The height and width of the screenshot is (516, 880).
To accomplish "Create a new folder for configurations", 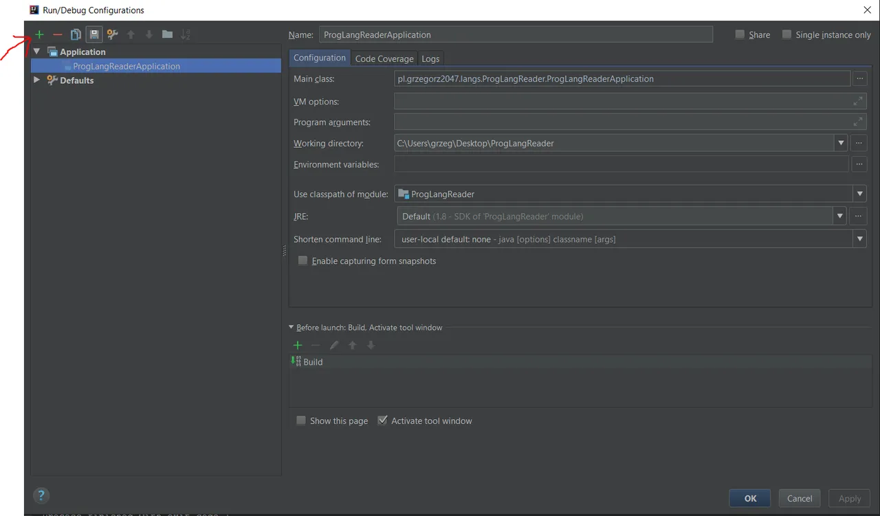I will tap(167, 34).
